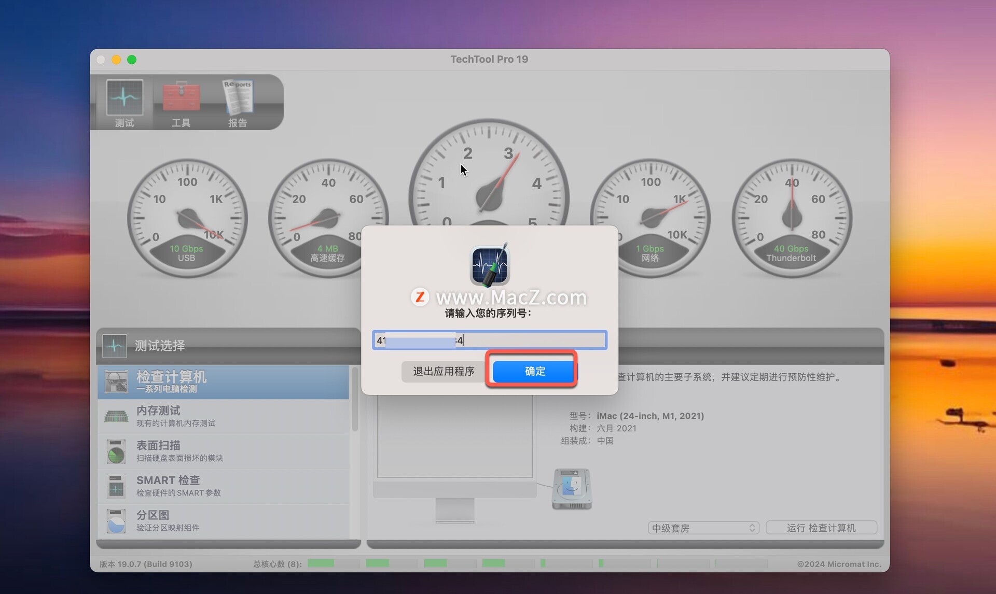Click the 总核心数 (8) label
The height and width of the screenshot is (594, 996).
(x=278, y=564)
